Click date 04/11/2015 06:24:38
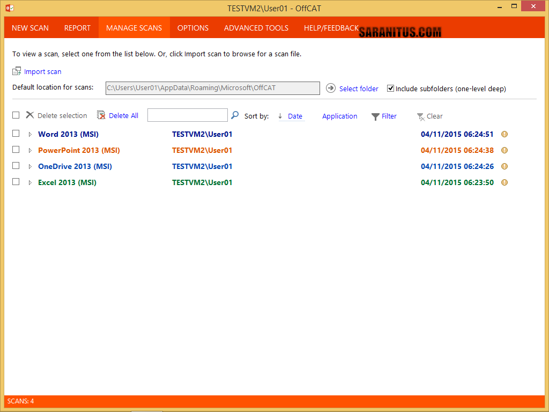The width and height of the screenshot is (549, 412). pos(457,150)
